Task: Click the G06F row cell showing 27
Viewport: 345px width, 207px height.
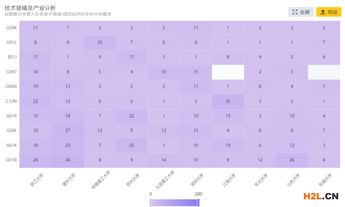Action: point(68,131)
